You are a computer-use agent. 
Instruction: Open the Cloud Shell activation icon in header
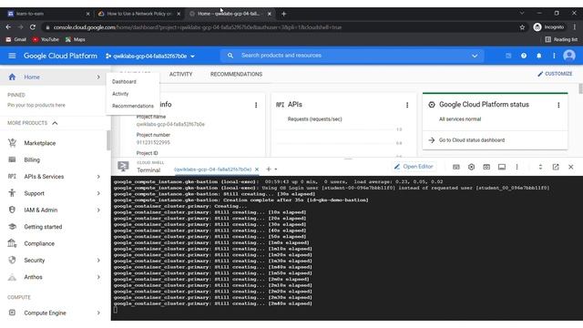click(508, 56)
